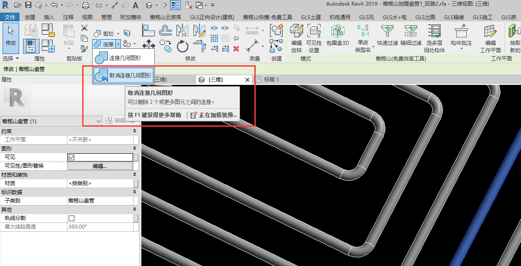The height and width of the screenshot is (266, 521).
Task: Choose 取消连接几何图形 from the menu
Action: 123,75
